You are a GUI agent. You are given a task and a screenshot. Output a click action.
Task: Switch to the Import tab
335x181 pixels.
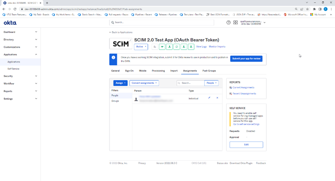coord(174,71)
